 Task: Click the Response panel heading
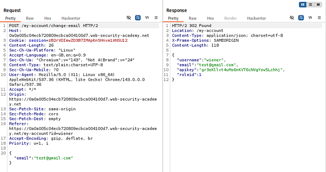[177, 10]
